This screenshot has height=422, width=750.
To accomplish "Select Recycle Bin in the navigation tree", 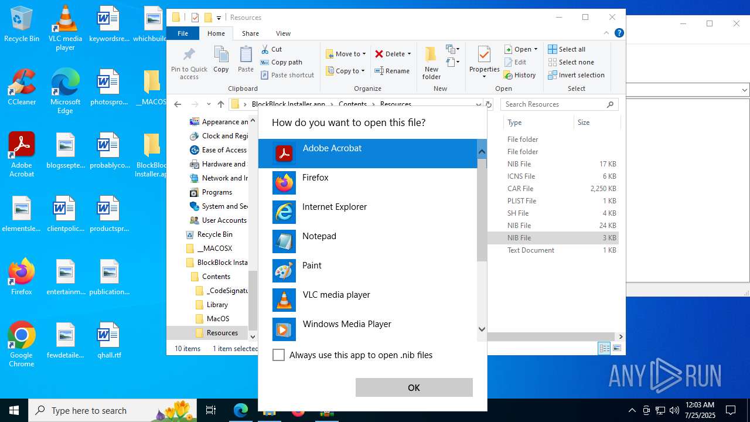I will (210, 234).
